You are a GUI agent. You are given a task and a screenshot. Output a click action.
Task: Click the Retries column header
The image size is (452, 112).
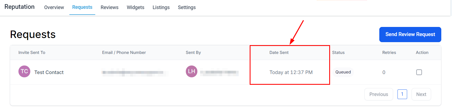(389, 53)
